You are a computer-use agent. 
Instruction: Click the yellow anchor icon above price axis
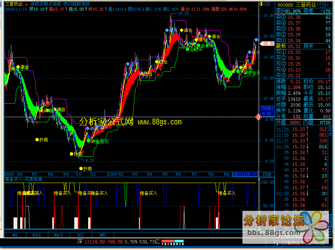pyautogui.click(x=261, y=4)
